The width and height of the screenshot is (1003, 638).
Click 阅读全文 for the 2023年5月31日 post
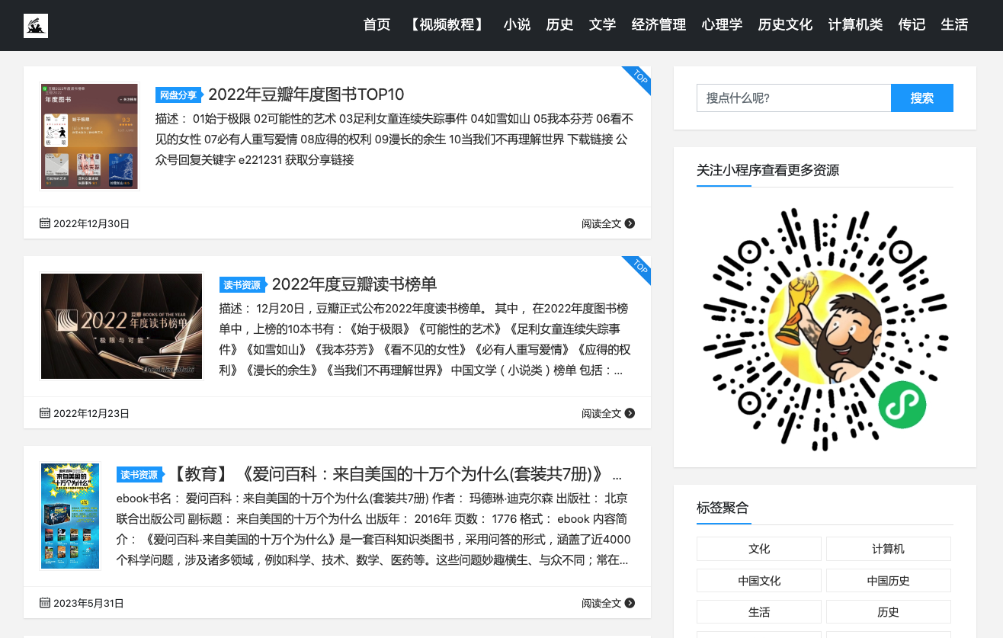[601, 604]
